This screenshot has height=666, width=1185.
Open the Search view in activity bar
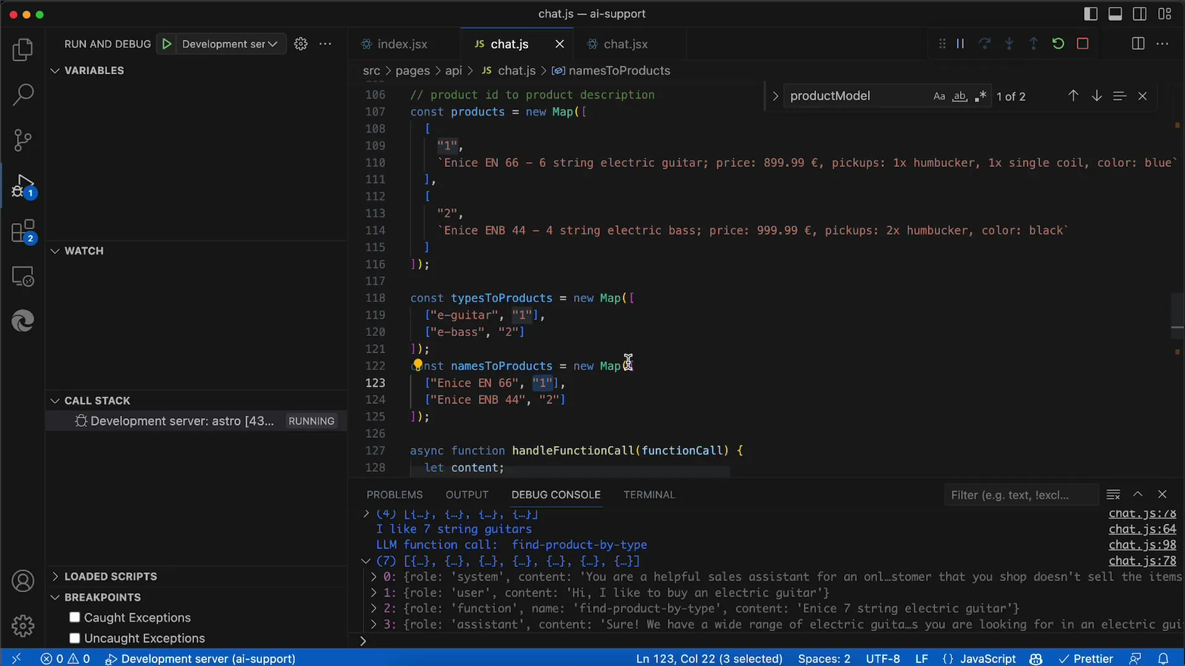[x=23, y=95]
